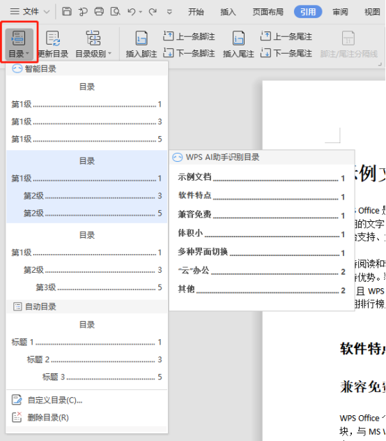The width and height of the screenshot is (386, 441).
Task: Click the 多种界面切换 preview entry
Action: (261, 252)
